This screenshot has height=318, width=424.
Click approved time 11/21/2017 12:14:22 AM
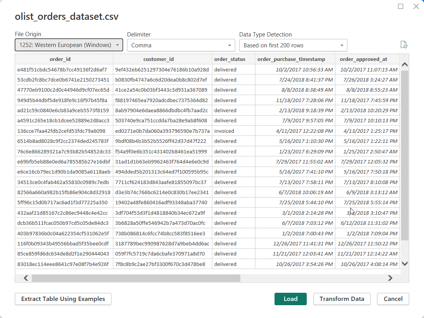tap(367, 254)
